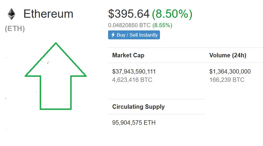Select the $37,943,590,111 market cap value
Image resolution: width=263 pixels, height=146 pixels.
(x=134, y=72)
